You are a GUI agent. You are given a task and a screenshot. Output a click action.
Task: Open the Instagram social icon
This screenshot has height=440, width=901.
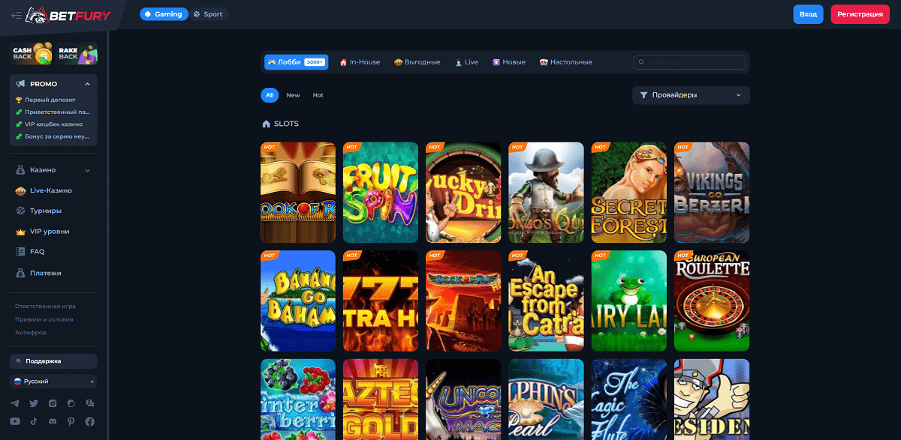(53, 403)
